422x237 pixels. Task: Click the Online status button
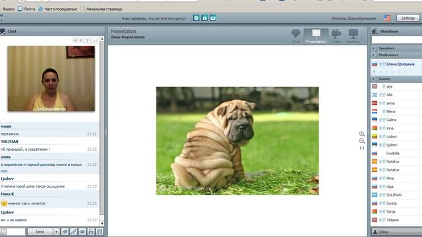click(x=396, y=232)
